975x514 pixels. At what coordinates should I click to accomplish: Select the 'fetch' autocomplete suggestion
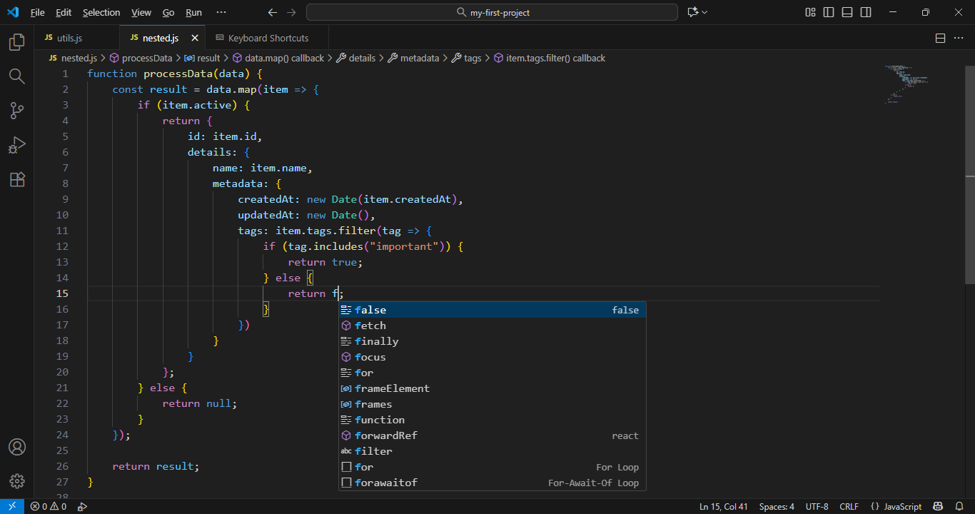370,326
